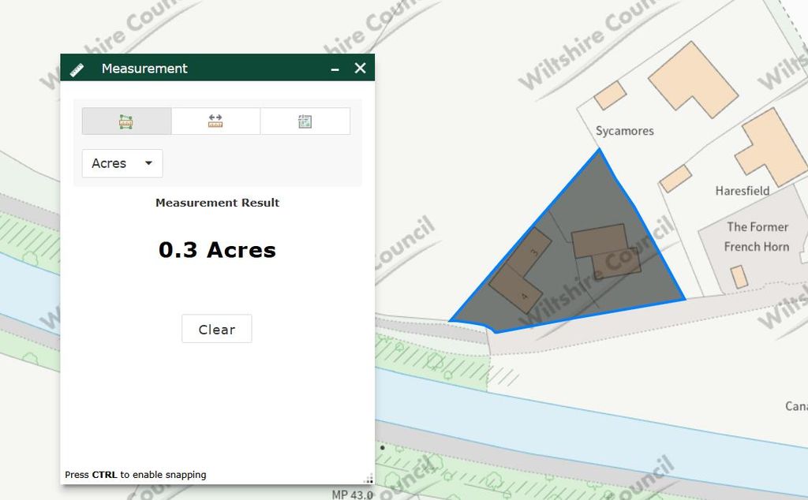Click the Clear button
This screenshot has width=808, height=500.
pos(217,329)
